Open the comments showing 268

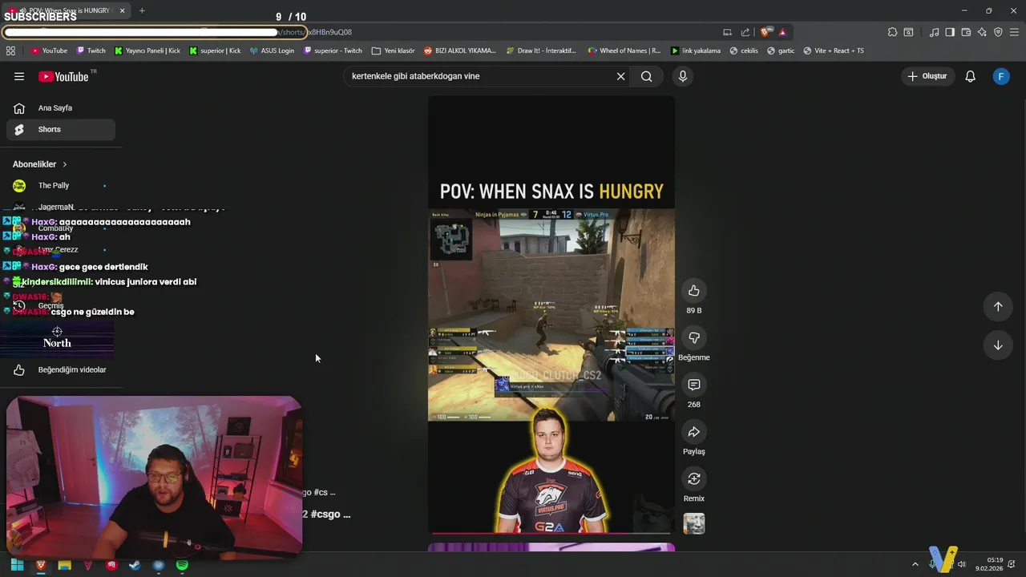(x=694, y=385)
